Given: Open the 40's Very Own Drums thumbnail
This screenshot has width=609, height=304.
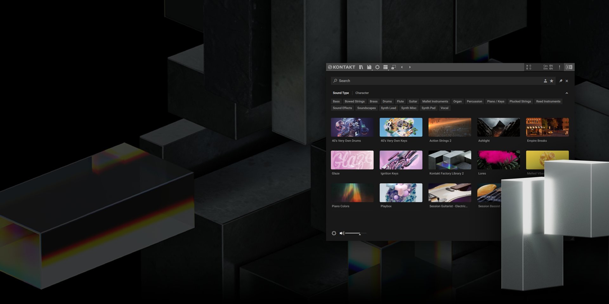Looking at the screenshot, I should 352,127.
